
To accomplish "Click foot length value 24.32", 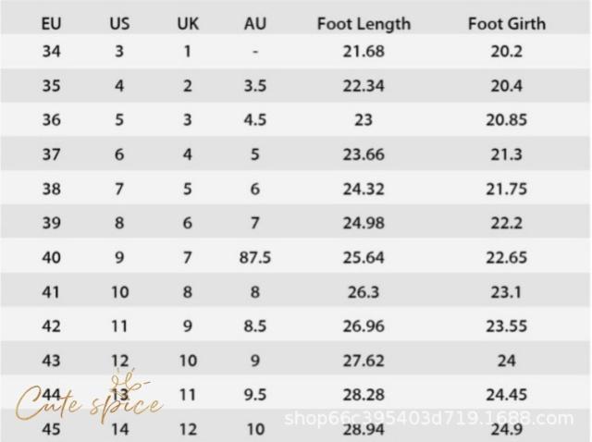I will [364, 189].
